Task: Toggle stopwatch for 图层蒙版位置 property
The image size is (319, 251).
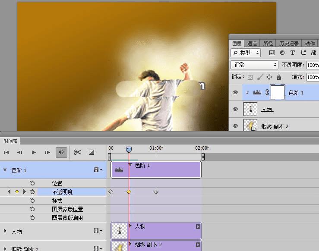Action: point(32,209)
